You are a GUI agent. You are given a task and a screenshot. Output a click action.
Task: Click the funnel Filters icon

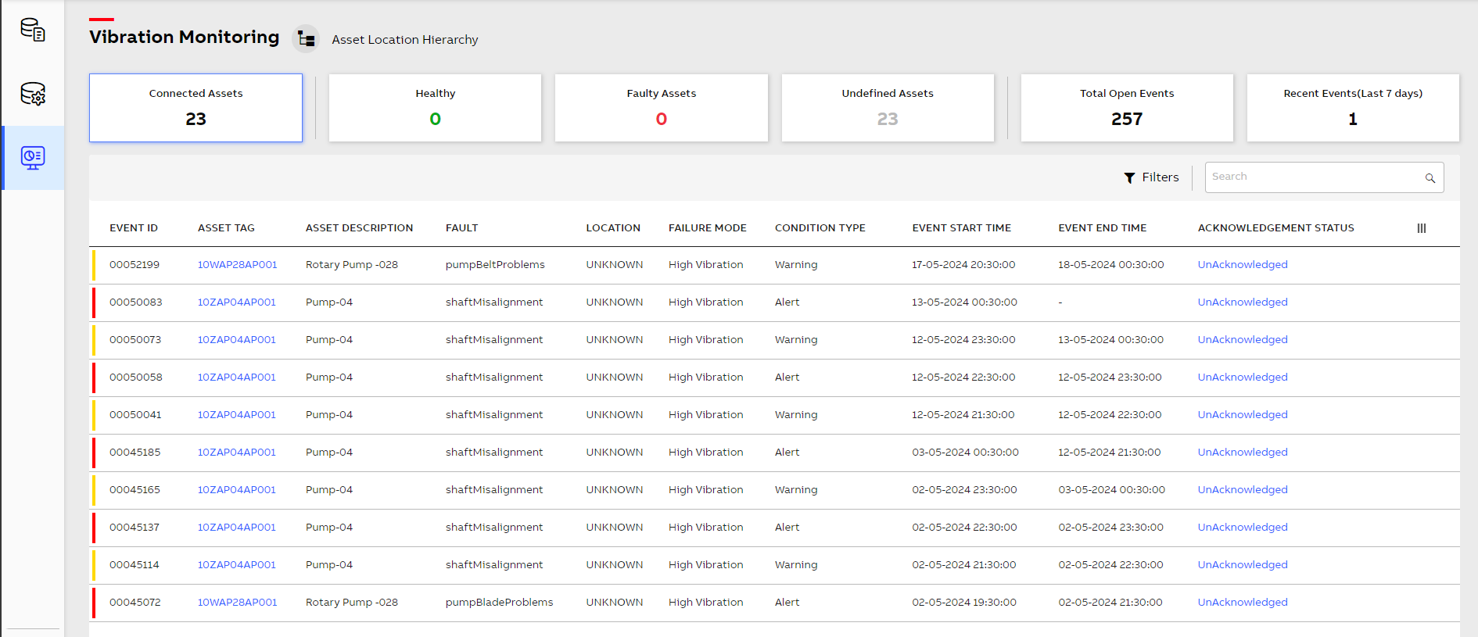click(x=1129, y=178)
